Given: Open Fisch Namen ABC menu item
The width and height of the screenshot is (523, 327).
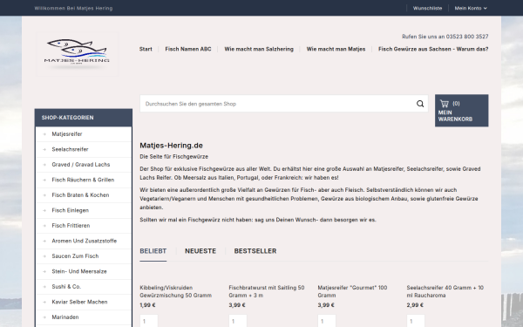Looking at the screenshot, I should (188, 49).
